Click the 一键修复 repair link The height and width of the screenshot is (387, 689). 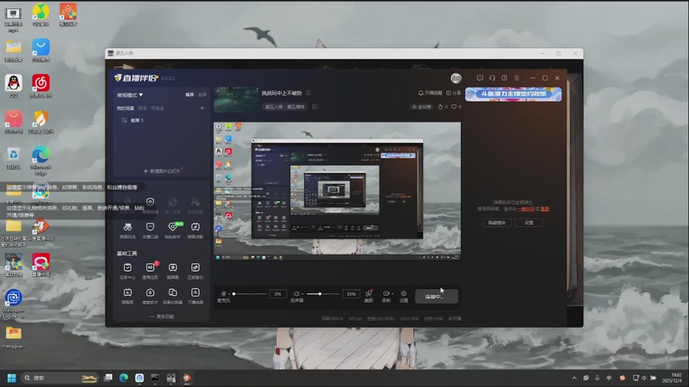coord(525,209)
